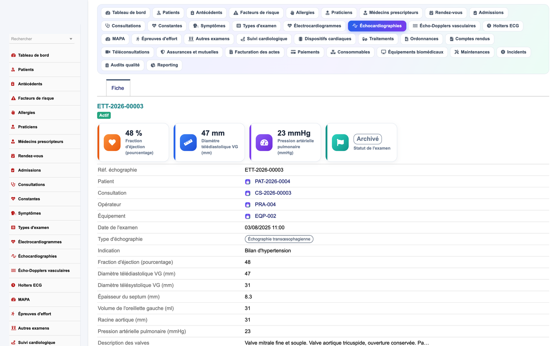Click the Épreuves d'effort runner icon in sidebar

click(13, 314)
